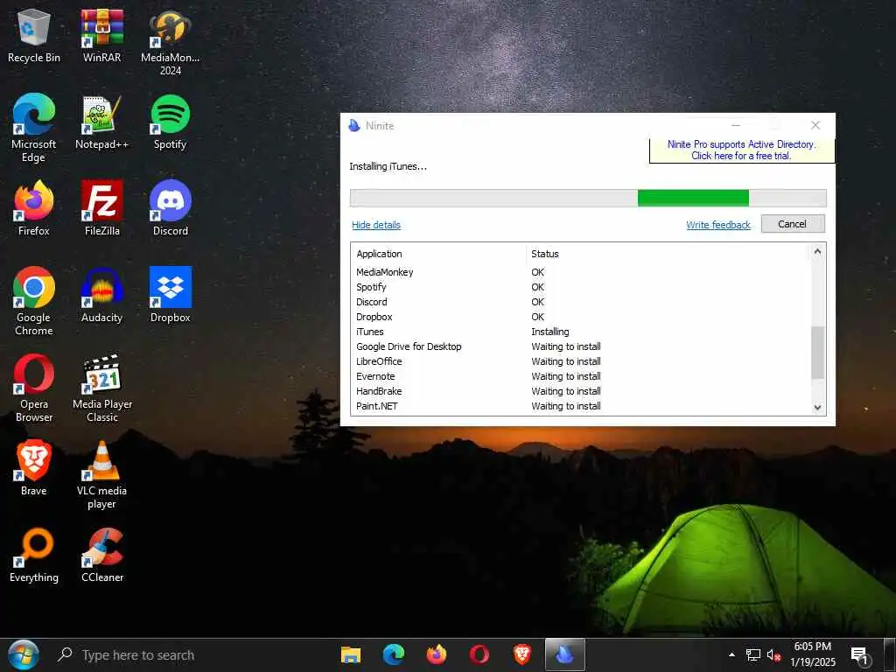The height and width of the screenshot is (672, 896).
Task: Select the Dropbox desktop icon
Action: coord(171,296)
